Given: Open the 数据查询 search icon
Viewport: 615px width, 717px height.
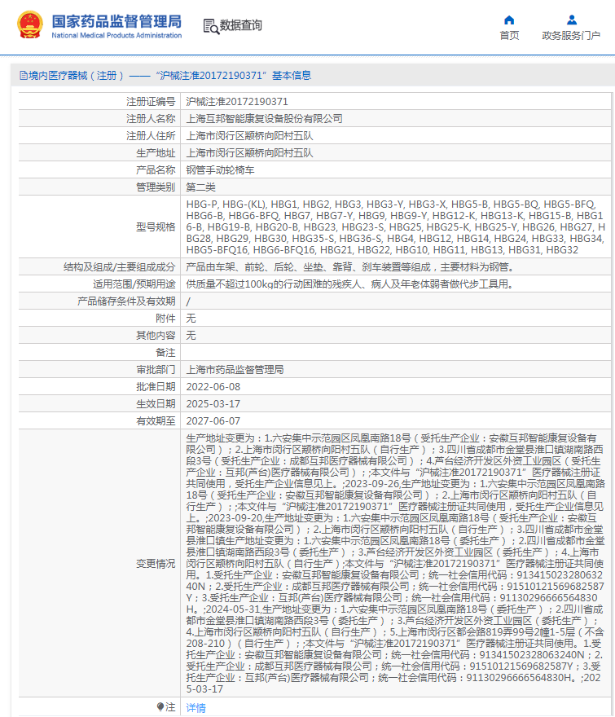Looking at the screenshot, I should point(211,27).
